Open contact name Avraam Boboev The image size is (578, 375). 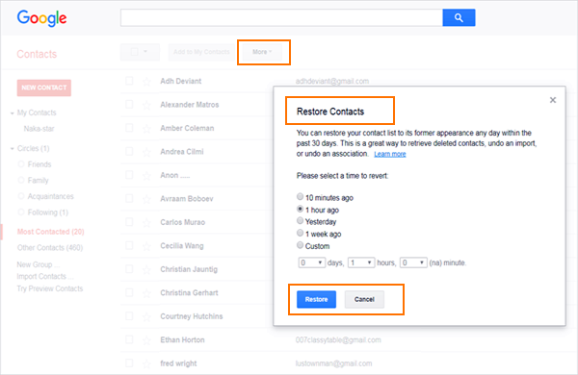pos(187,199)
